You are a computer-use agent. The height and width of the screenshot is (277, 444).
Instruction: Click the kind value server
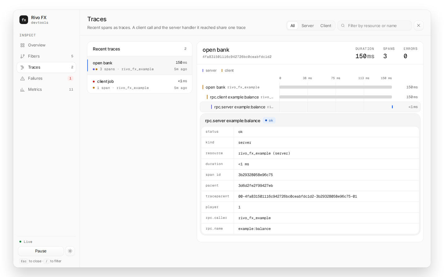(x=245, y=143)
